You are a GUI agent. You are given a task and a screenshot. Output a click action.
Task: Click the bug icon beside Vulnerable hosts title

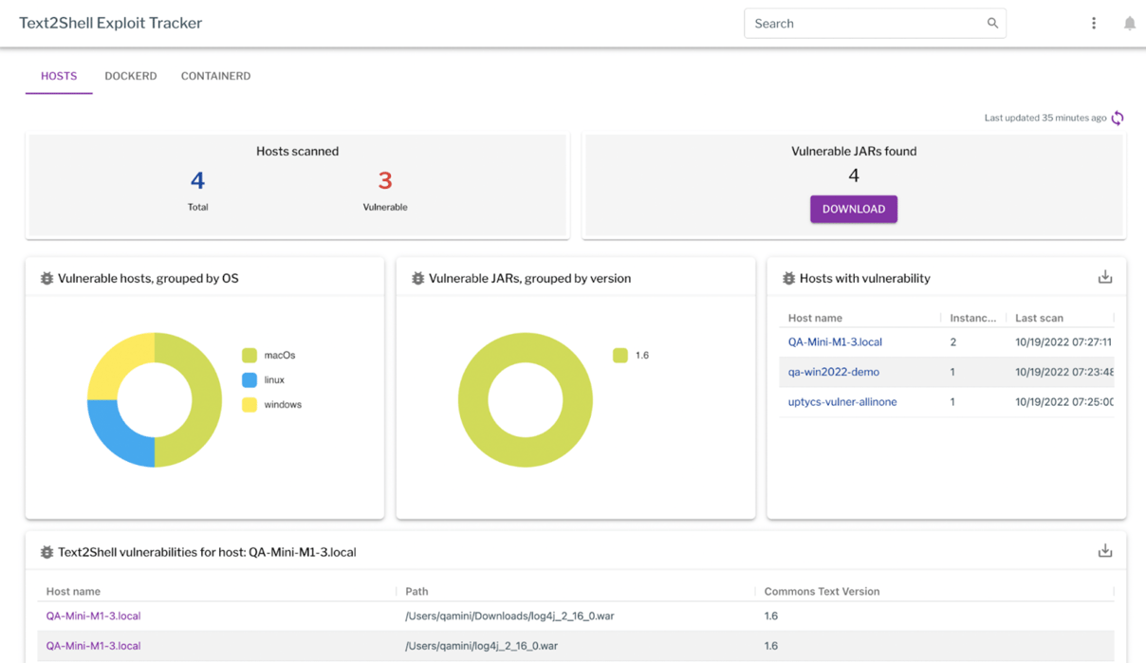[x=46, y=279]
